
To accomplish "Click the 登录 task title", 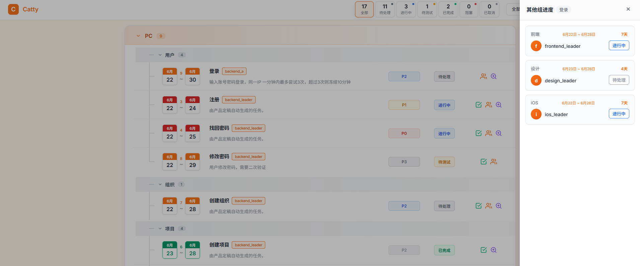I will [x=214, y=71].
